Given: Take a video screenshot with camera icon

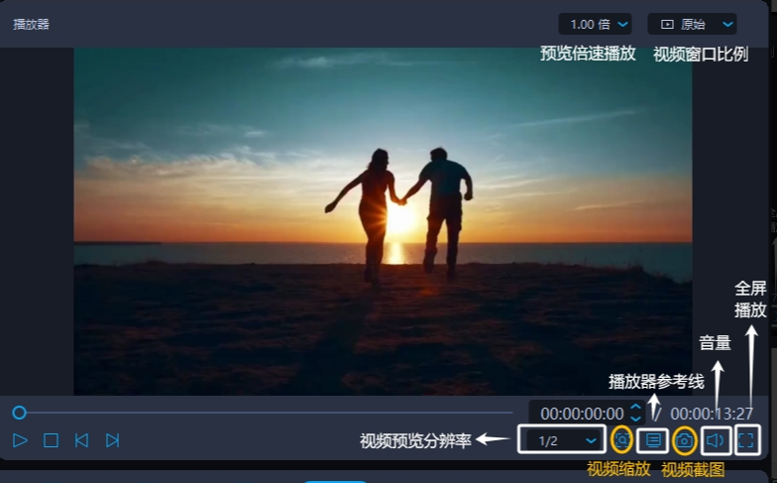Looking at the screenshot, I should click(684, 440).
